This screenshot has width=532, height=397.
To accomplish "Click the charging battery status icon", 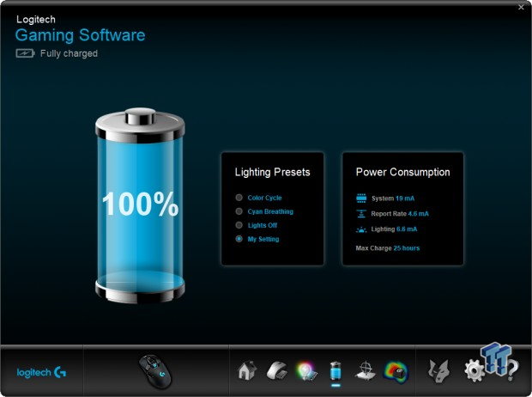I will point(25,53).
